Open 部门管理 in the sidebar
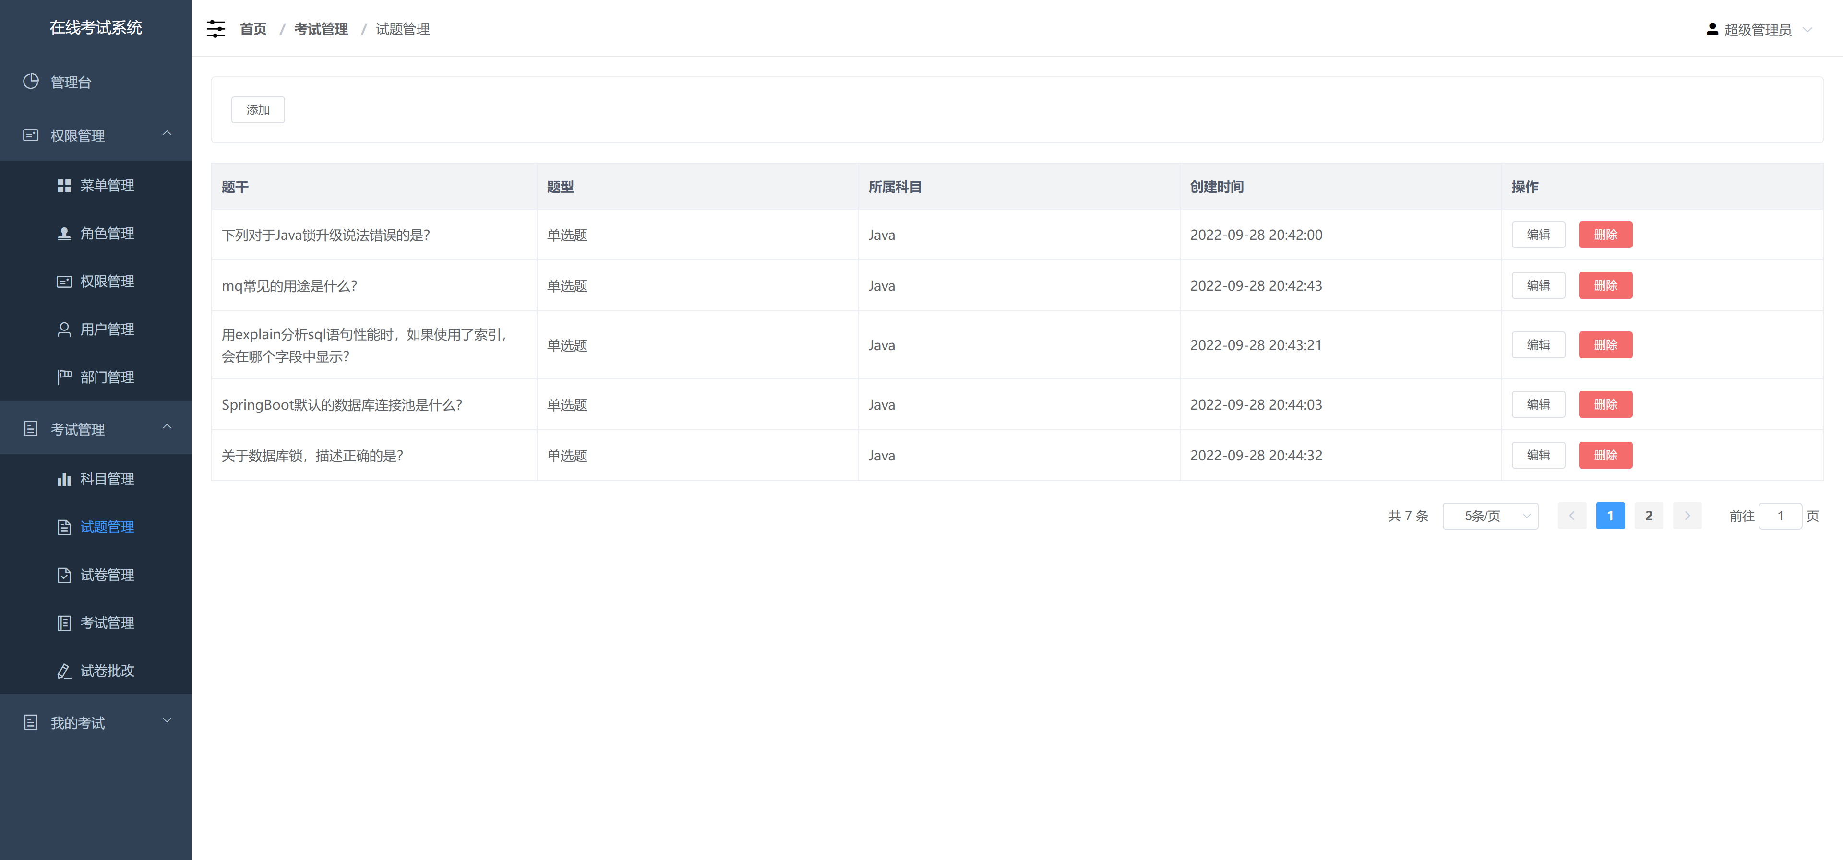The width and height of the screenshot is (1843, 860). click(108, 377)
